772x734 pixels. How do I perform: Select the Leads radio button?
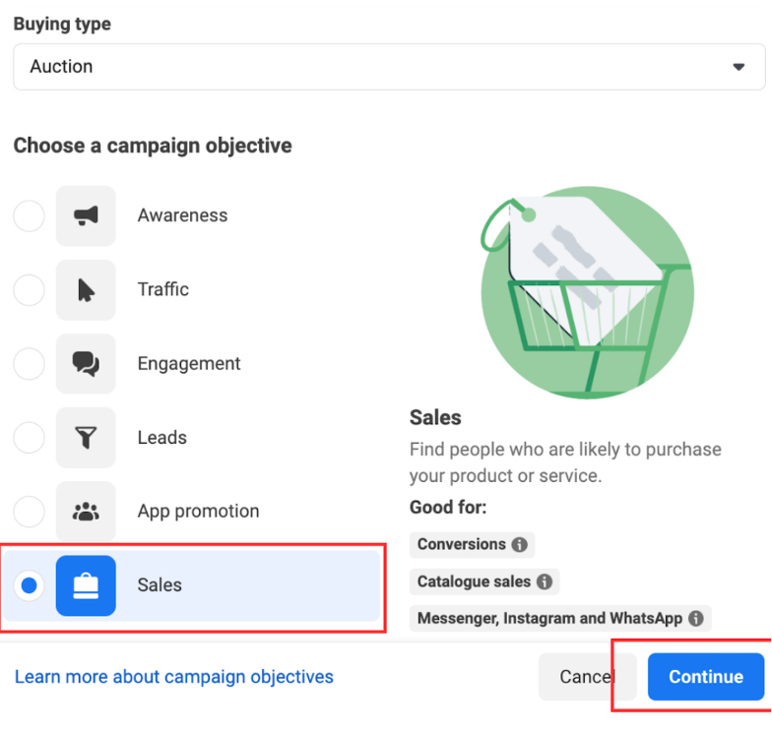click(x=29, y=438)
